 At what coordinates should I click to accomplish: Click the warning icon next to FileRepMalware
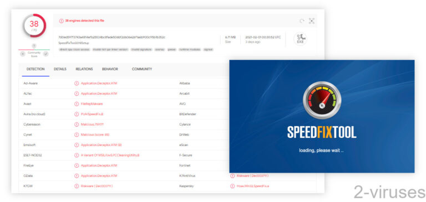(77, 104)
